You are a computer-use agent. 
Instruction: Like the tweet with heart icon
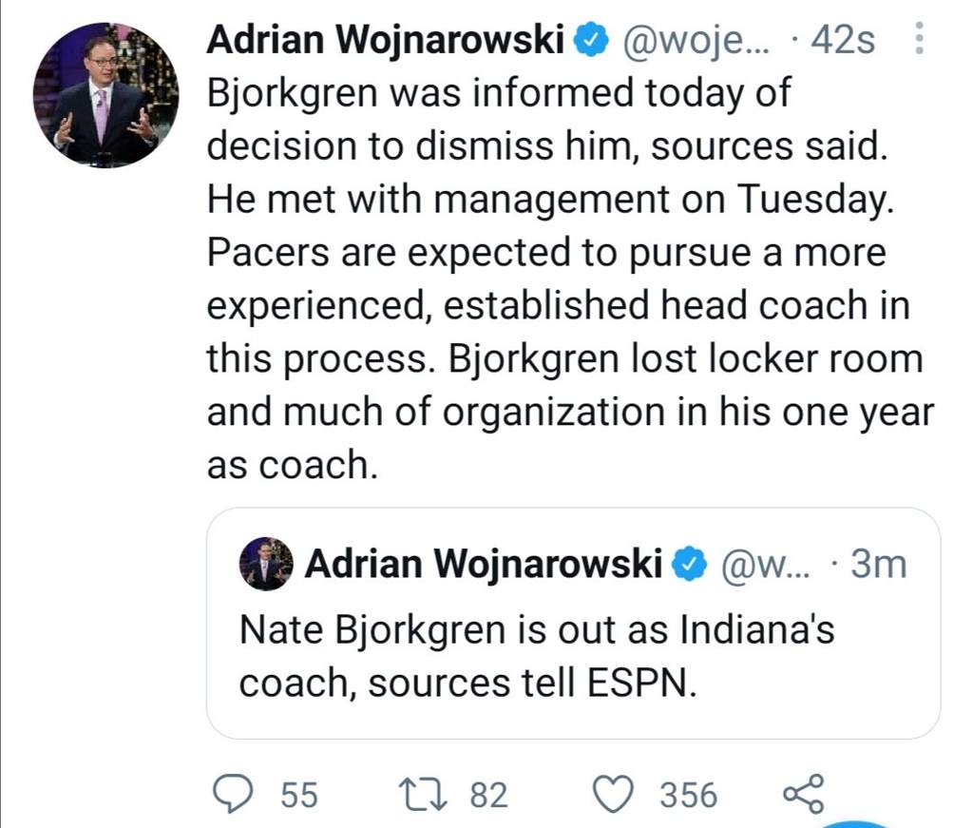614,795
